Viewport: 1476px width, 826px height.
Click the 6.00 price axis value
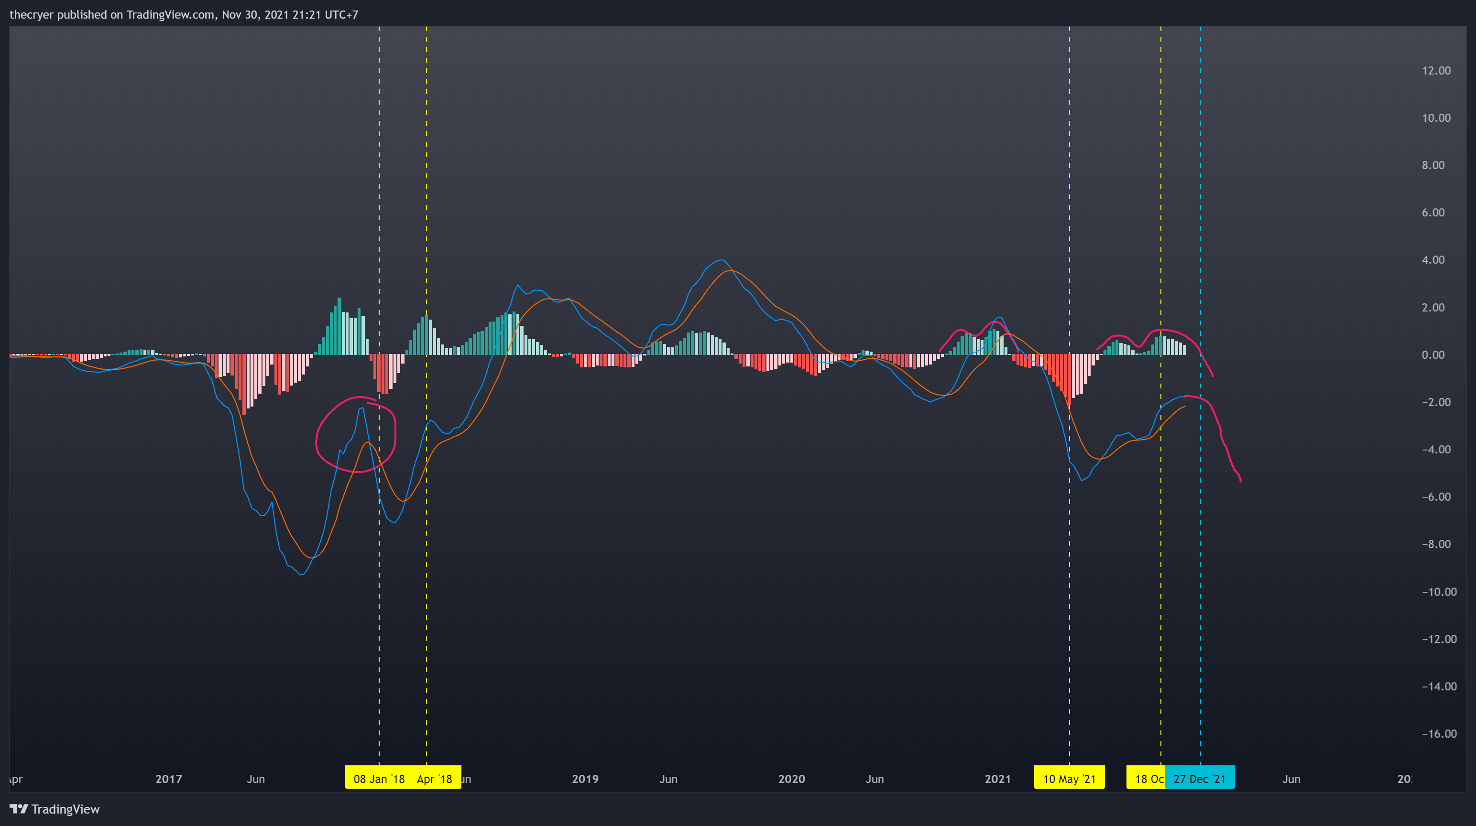[1433, 213]
